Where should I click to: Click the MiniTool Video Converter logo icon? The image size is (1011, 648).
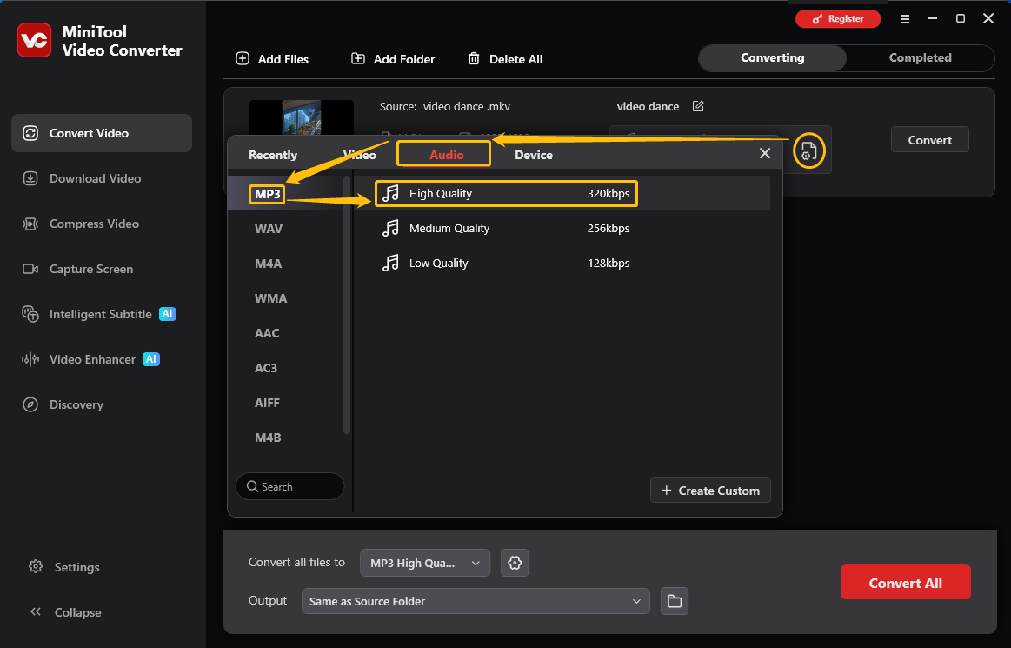(34, 40)
